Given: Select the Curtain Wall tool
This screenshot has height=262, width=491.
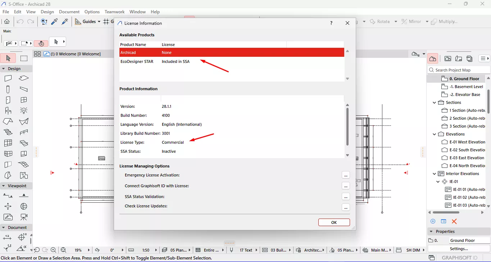Looking at the screenshot, I should pyautogui.click(x=8, y=143).
